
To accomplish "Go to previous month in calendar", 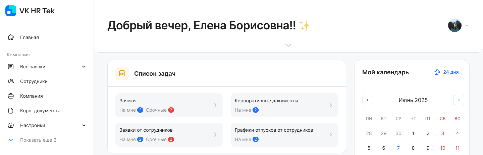I will pos(368,100).
